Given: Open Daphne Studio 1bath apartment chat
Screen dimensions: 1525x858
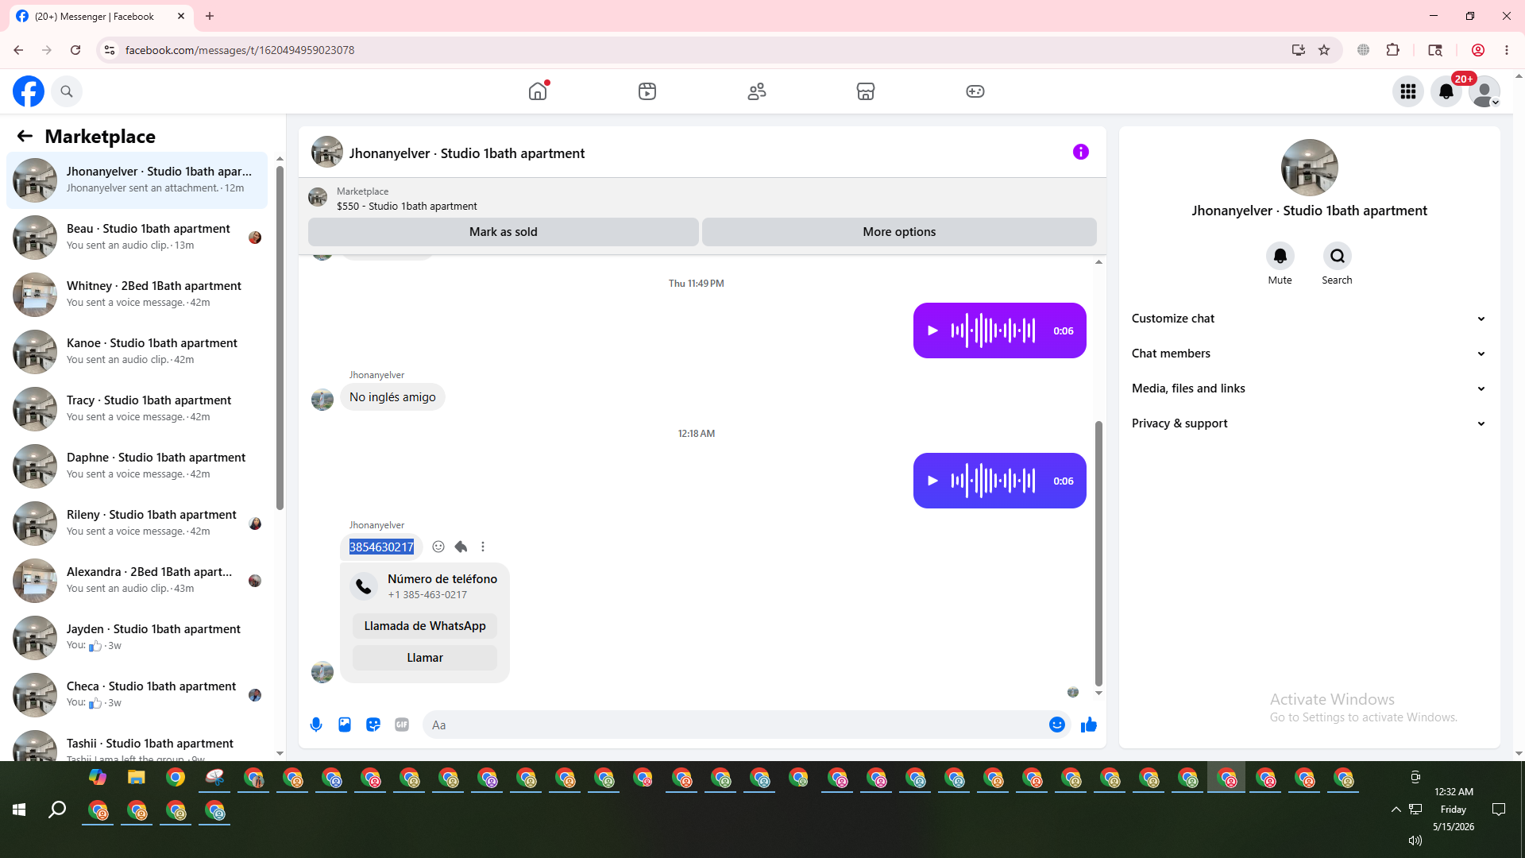Looking at the screenshot, I should (137, 466).
